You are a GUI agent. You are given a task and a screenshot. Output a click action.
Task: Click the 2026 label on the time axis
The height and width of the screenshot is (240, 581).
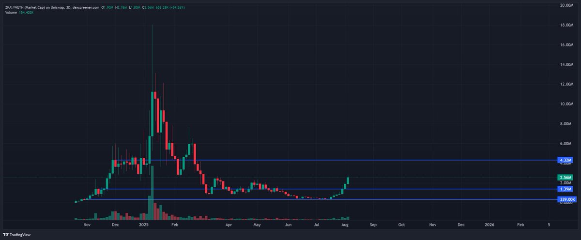point(490,225)
